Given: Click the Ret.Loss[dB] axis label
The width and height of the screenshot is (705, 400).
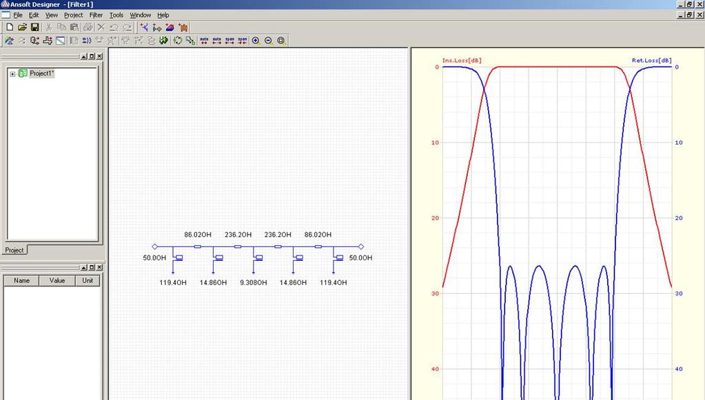Looking at the screenshot, I should (x=651, y=61).
